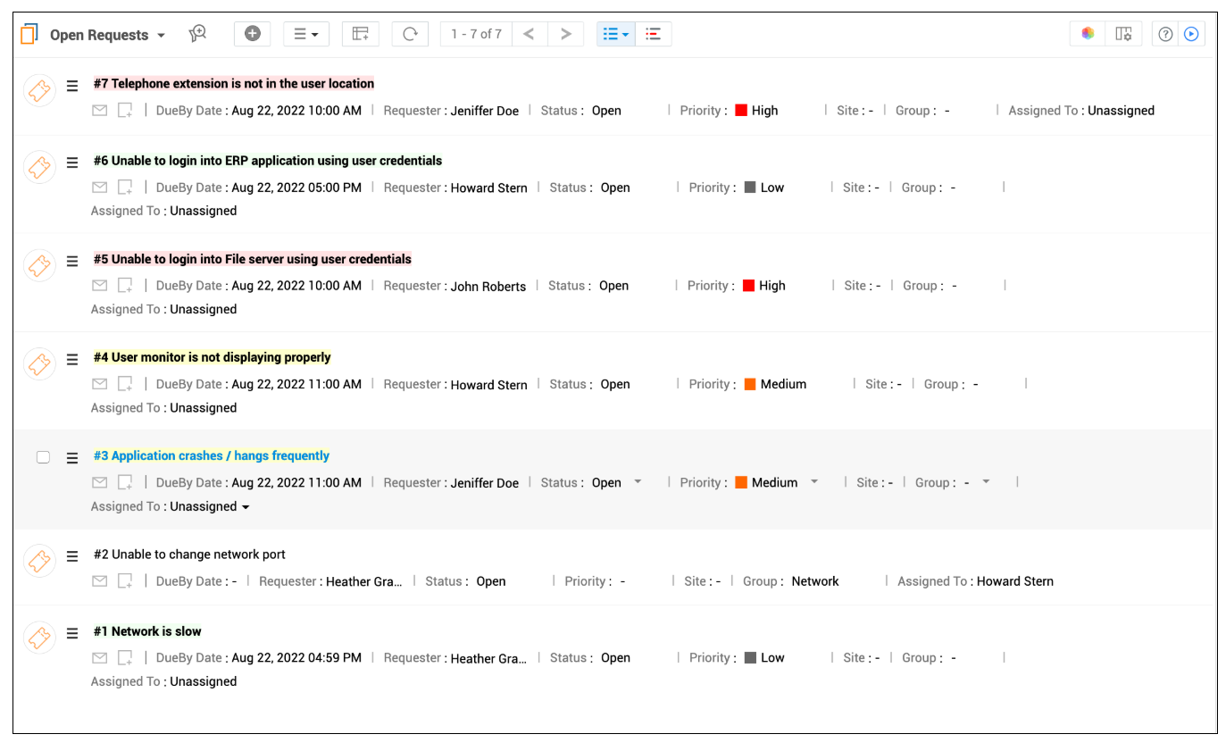Click the add new request plus icon

click(x=253, y=34)
